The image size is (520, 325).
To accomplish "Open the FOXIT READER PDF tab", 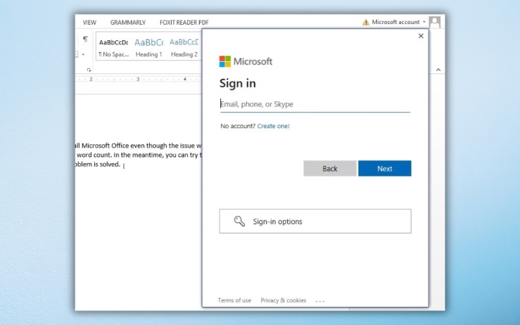I will 184,23.
